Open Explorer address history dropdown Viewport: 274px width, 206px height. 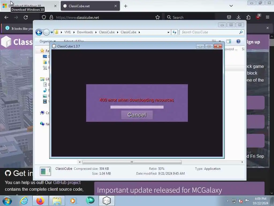coord(168,32)
